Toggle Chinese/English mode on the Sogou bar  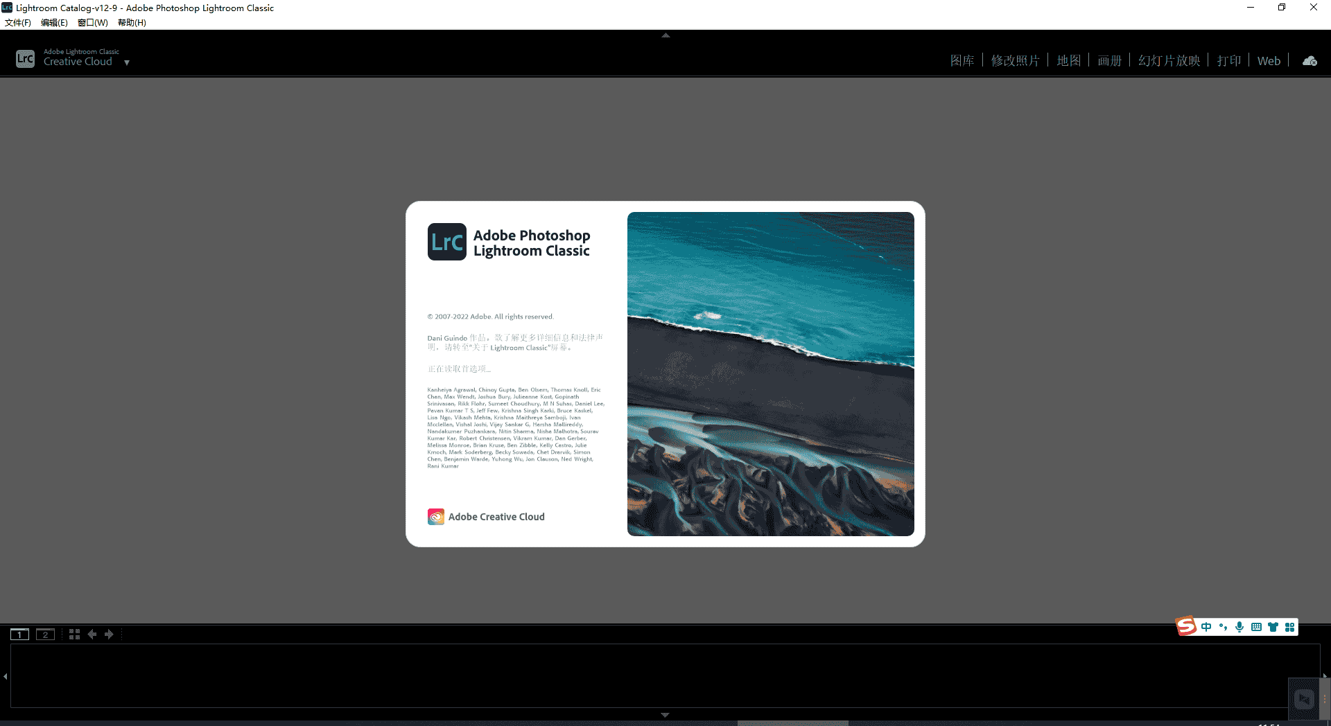click(1206, 627)
